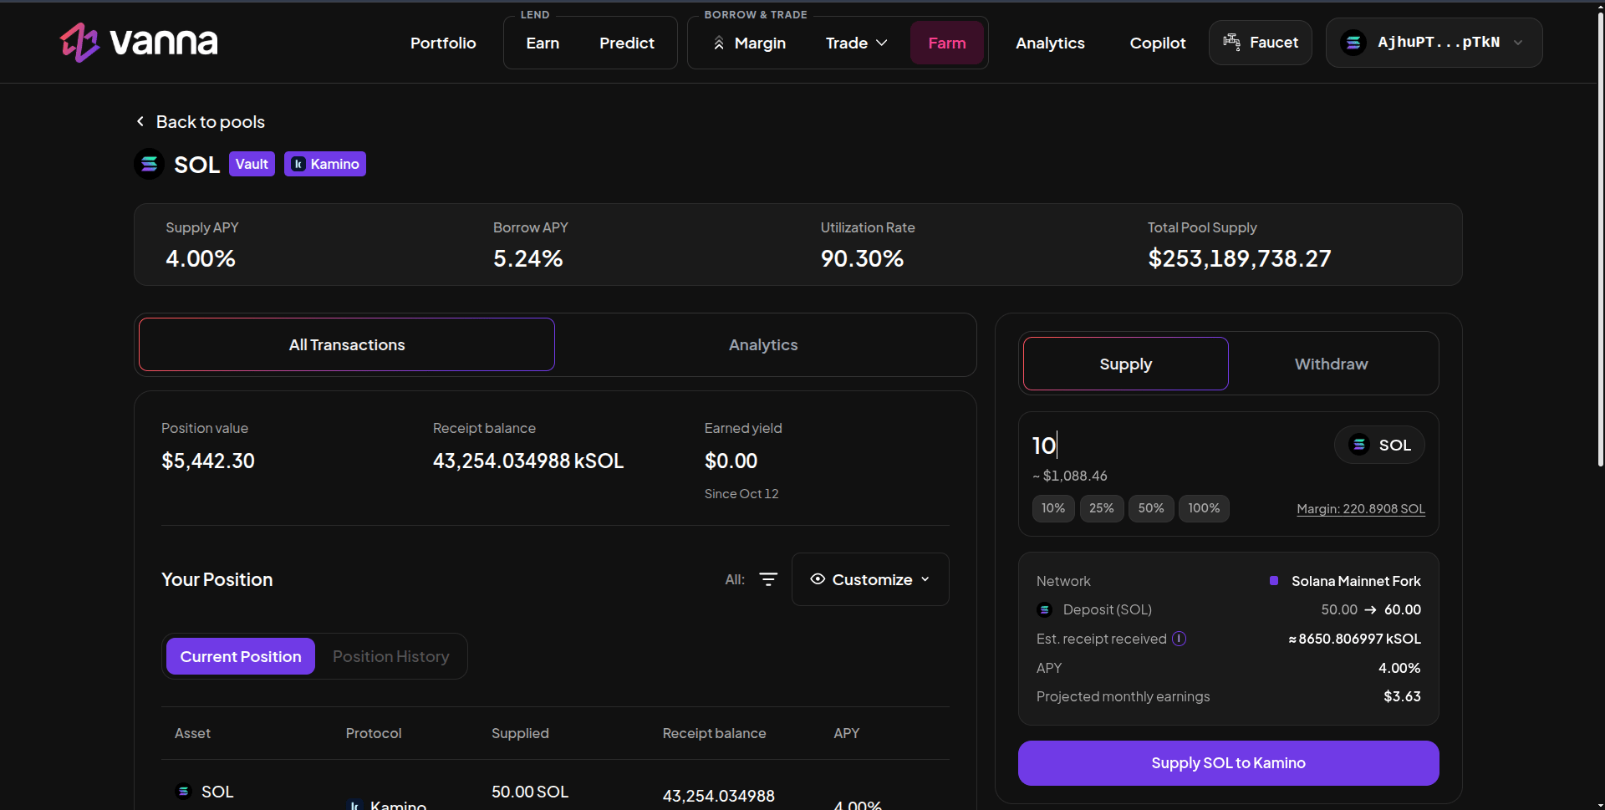The height and width of the screenshot is (810, 1605).
Task: Open the Customize columns dropdown
Action: (870, 579)
